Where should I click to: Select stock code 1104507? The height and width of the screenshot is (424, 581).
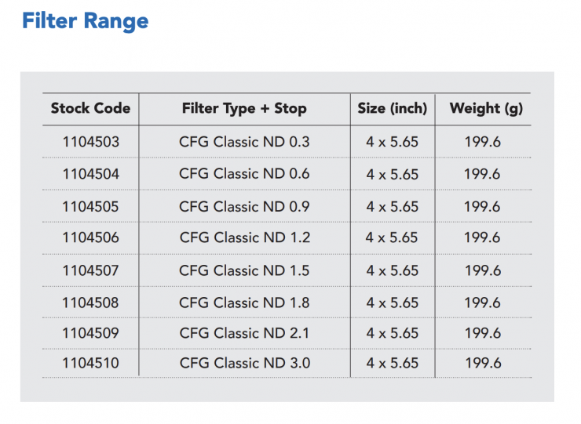pos(90,270)
